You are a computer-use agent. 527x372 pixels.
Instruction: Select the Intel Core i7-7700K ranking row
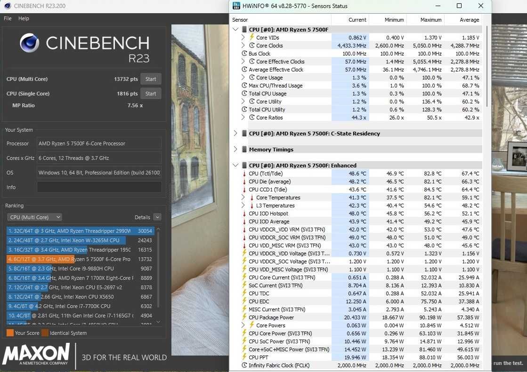coord(81,306)
